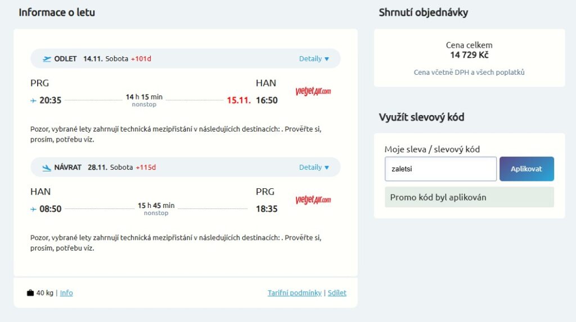The width and height of the screenshot is (576, 322).
Task: Open the Tarifní podmínky link
Action: point(294,293)
